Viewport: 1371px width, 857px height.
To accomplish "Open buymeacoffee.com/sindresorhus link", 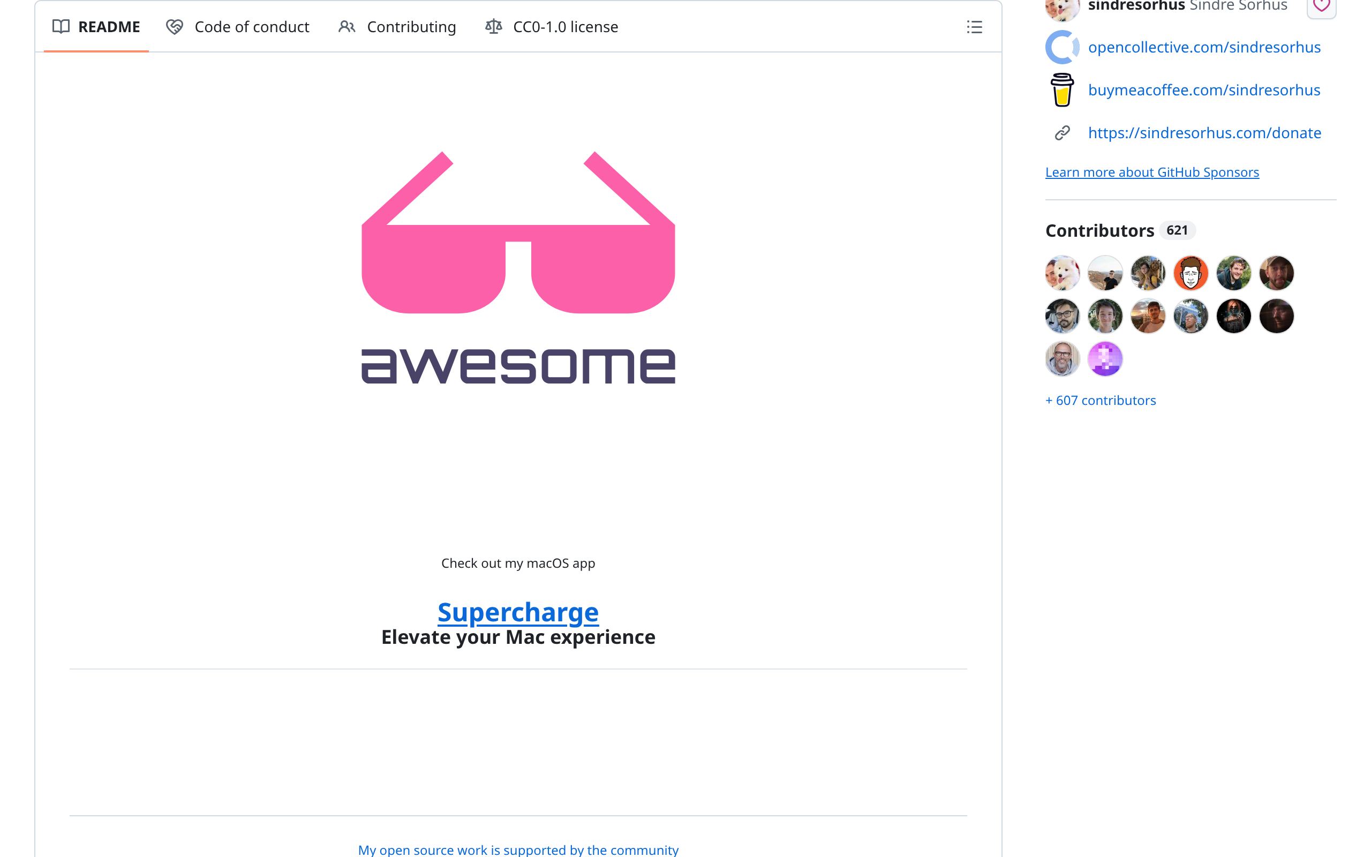I will tap(1204, 90).
